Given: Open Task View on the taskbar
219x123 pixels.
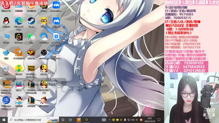Looking at the screenshot, I should click(71, 120).
